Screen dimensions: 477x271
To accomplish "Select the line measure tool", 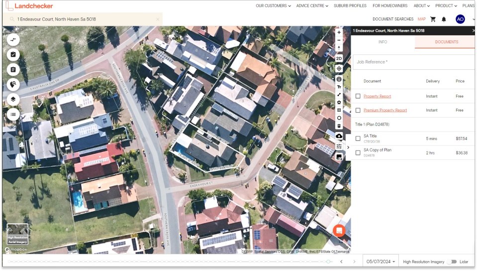I will (339, 95).
